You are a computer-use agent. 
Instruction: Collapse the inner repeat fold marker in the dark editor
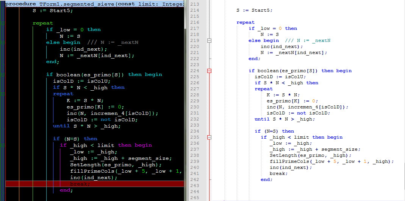pos(3,94)
